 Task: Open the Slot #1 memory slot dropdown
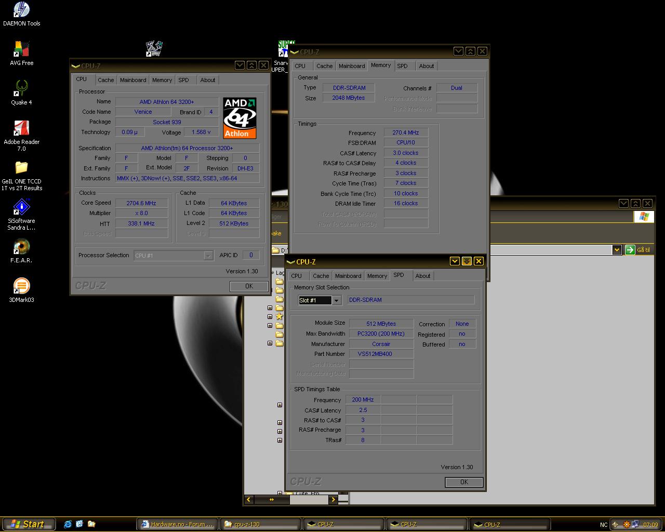[x=336, y=300]
